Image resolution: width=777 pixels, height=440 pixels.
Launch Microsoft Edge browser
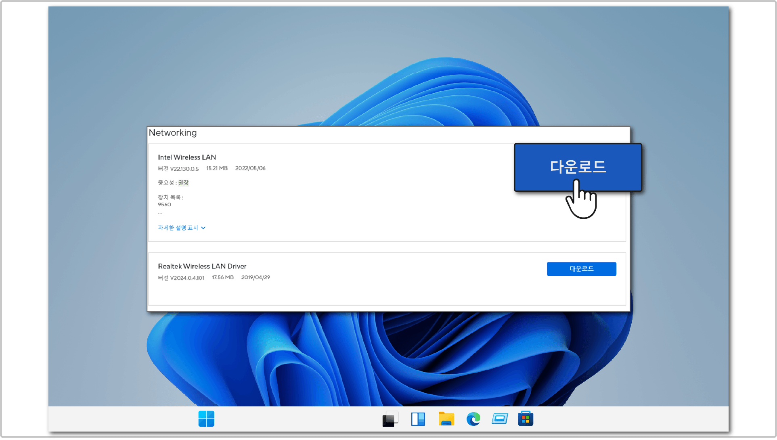pos(473,419)
